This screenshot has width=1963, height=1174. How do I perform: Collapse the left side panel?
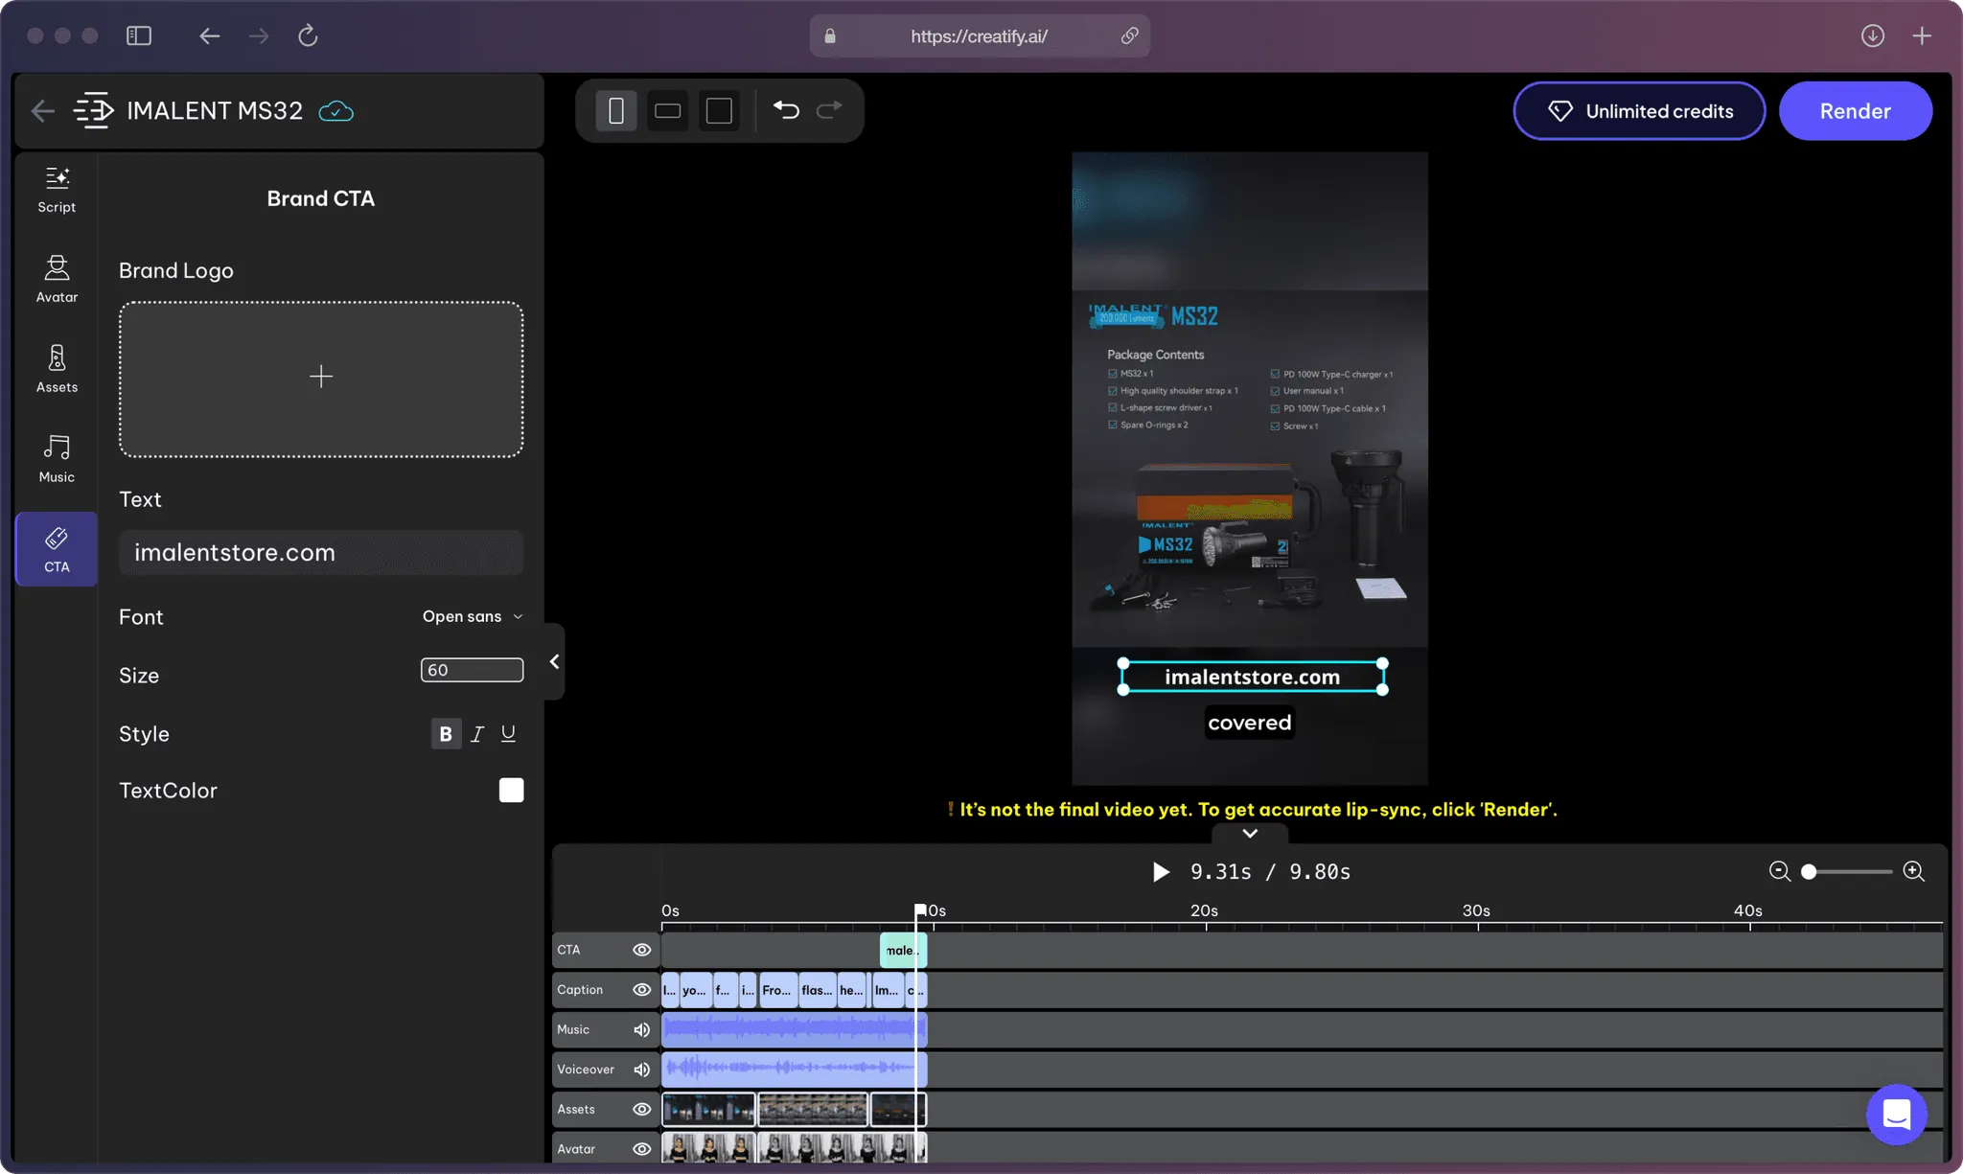click(554, 661)
